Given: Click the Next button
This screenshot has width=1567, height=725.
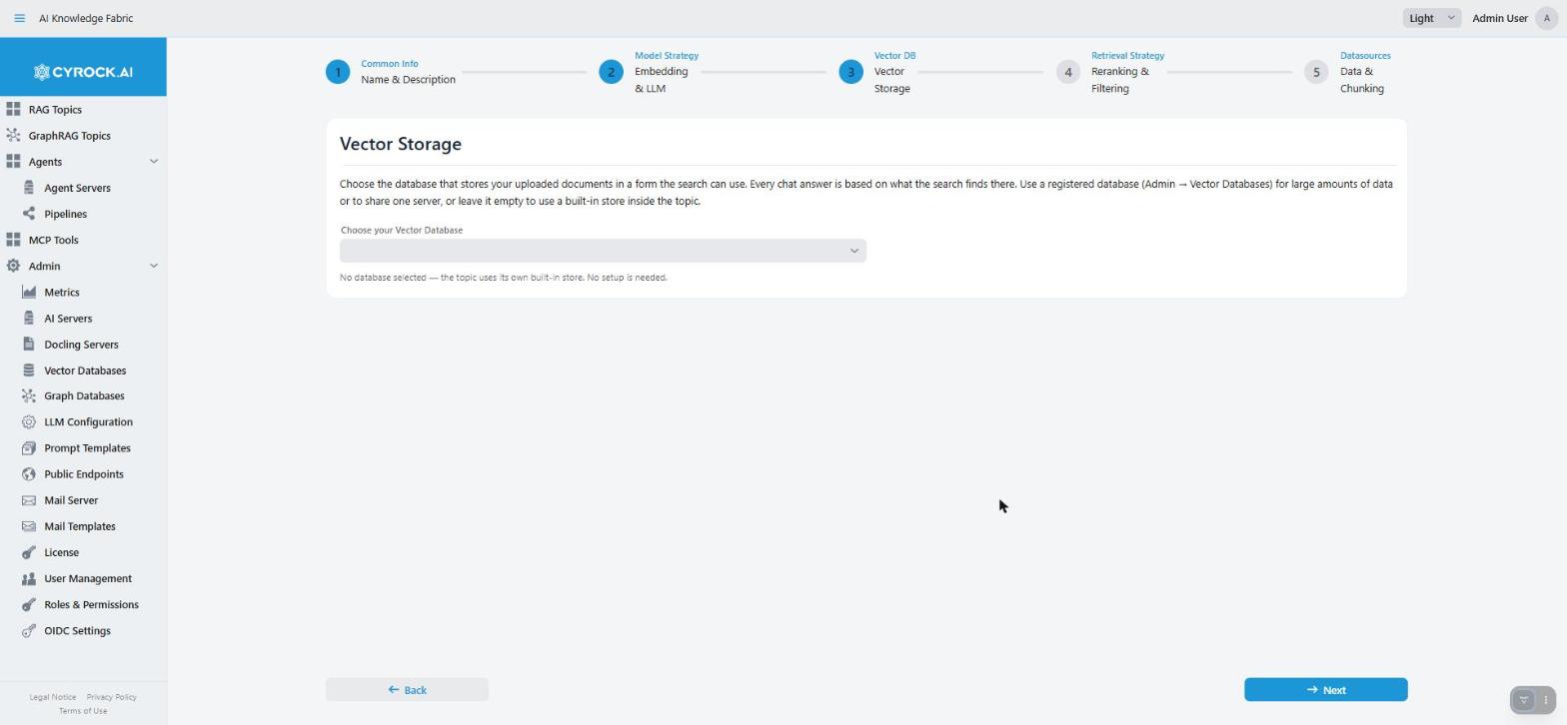Looking at the screenshot, I should click(1325, 690).
